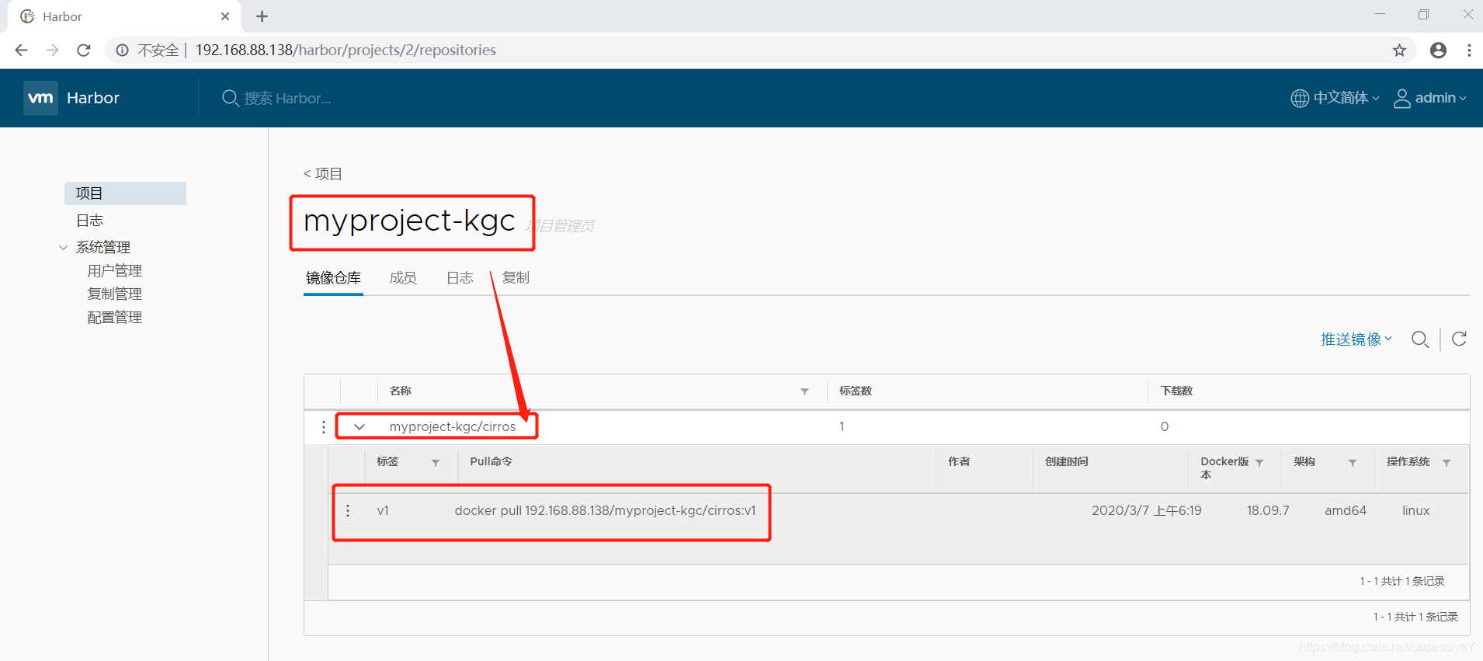
Task: Open actions menu for the myproject-kgc/cirros row
Action: (x=324, y=427)
